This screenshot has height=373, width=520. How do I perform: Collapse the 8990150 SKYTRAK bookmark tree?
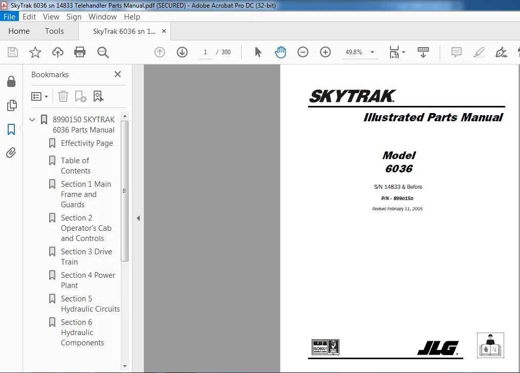32,119
